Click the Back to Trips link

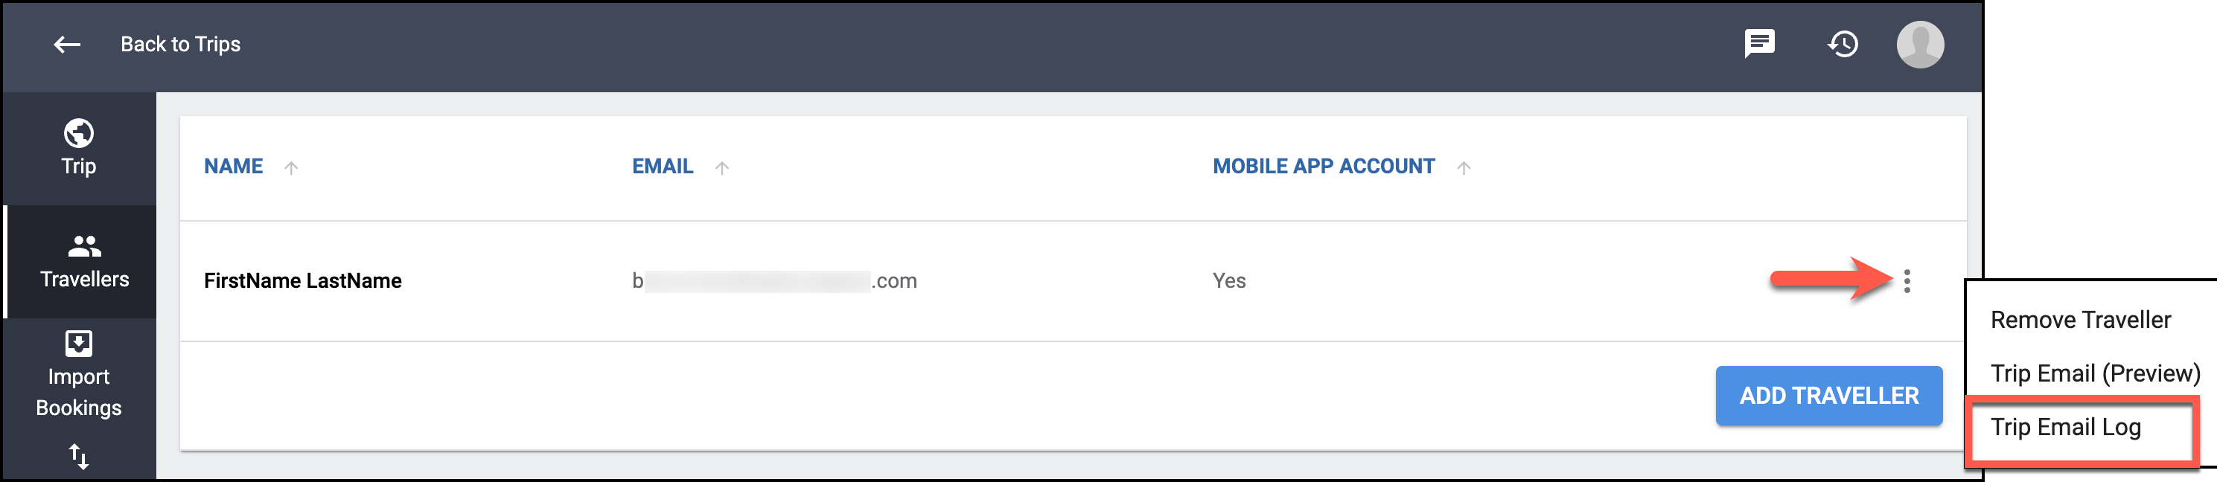click(x=181, y=45)
